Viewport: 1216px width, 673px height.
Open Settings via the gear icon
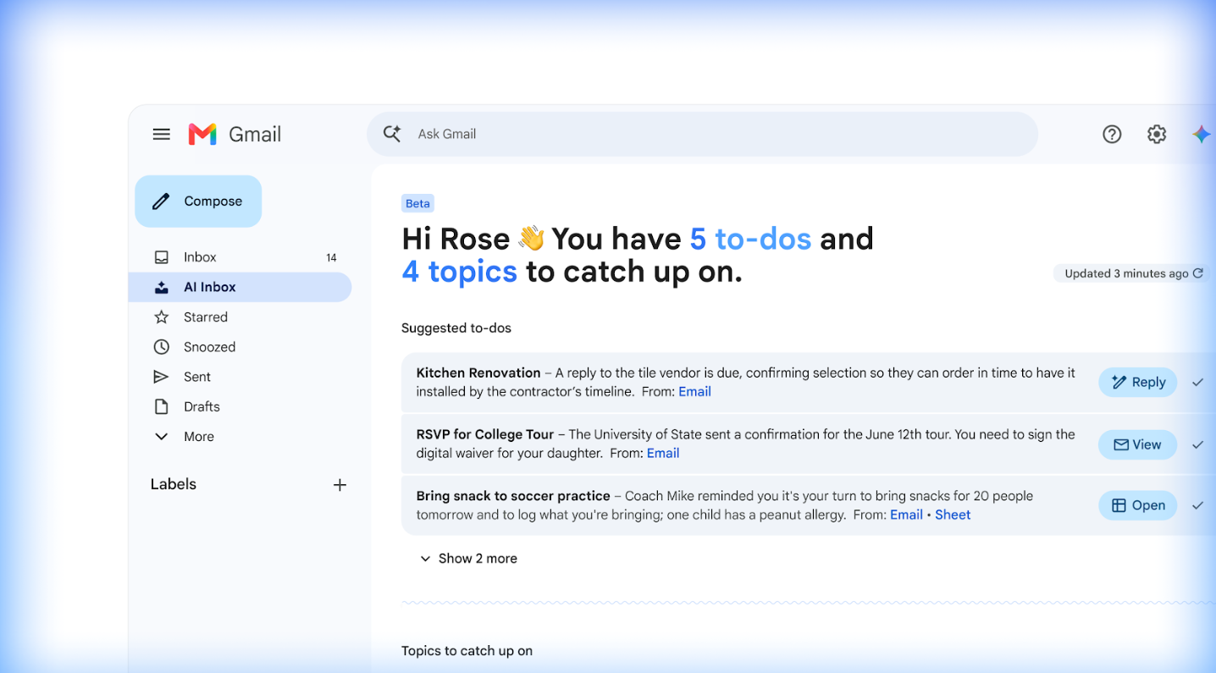click(x=1157, y=134)
